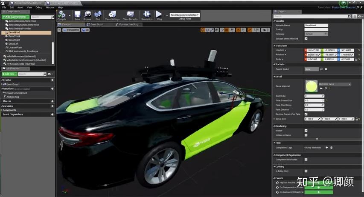Viewport: 364px width, 197px height.
Task: Reset Location to default arrow
Action: (x=359, y=50)
